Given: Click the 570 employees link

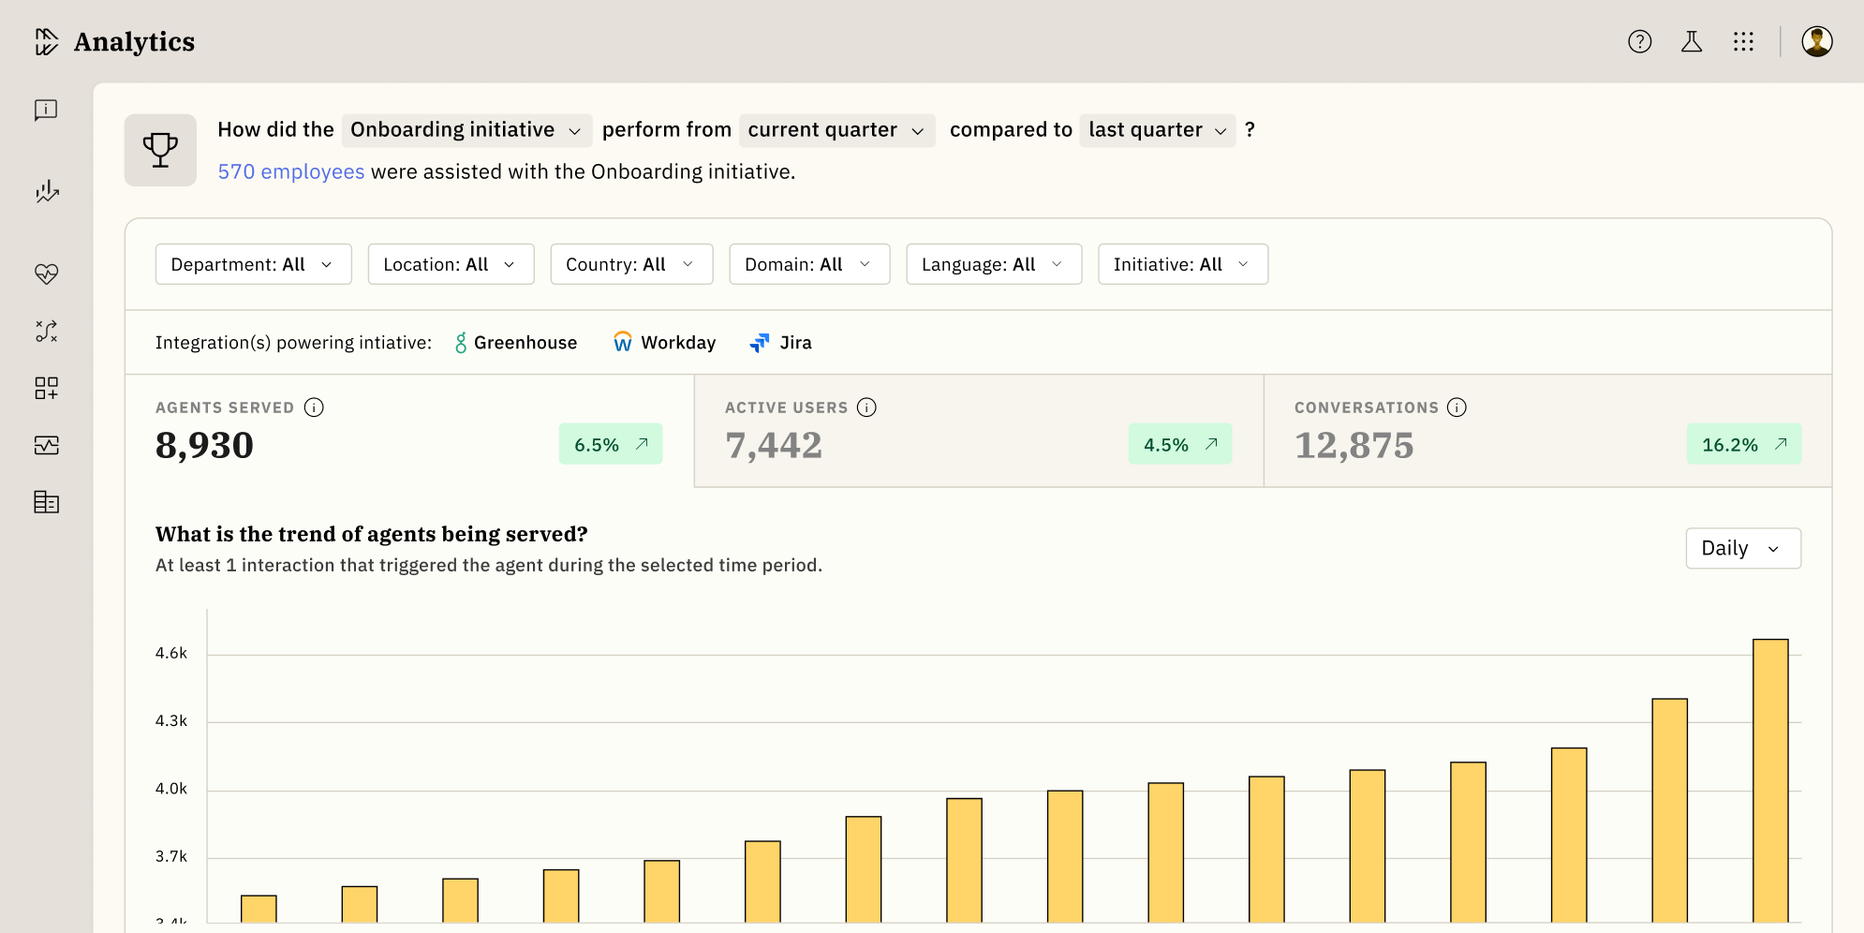Looking at the screenshot, I should pyautogui.click(x=290, y=171).
